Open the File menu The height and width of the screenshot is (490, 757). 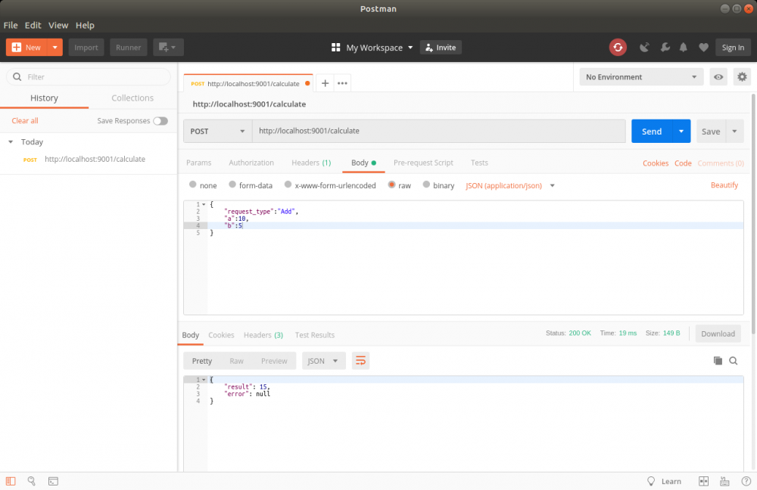11,25
